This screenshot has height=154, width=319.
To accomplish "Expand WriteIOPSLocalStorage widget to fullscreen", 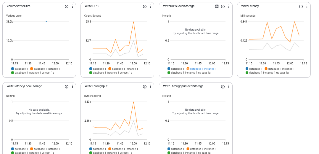I will point(217,6).
